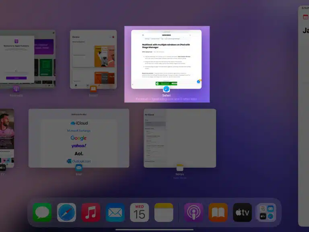
Task: Launch Podcasts from the dock
Action: (x=194, y=212)
